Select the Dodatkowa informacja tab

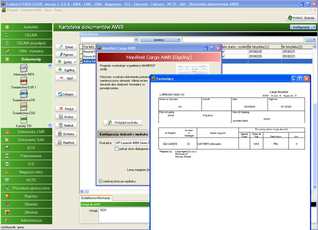[95, 198]
